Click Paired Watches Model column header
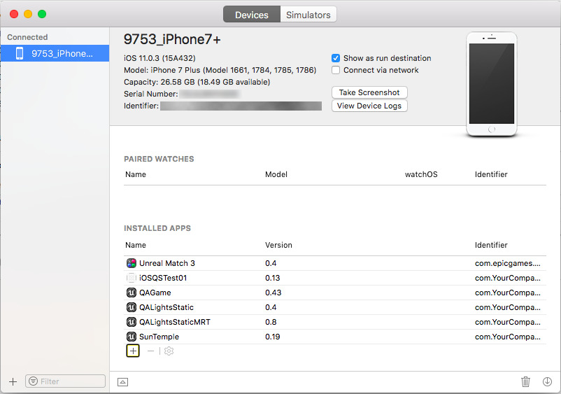This screenshot has height=394, width=561. [x=276, y=174]
